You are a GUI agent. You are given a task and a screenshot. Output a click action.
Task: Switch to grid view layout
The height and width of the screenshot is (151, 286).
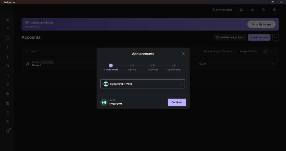tap(272, 51)
